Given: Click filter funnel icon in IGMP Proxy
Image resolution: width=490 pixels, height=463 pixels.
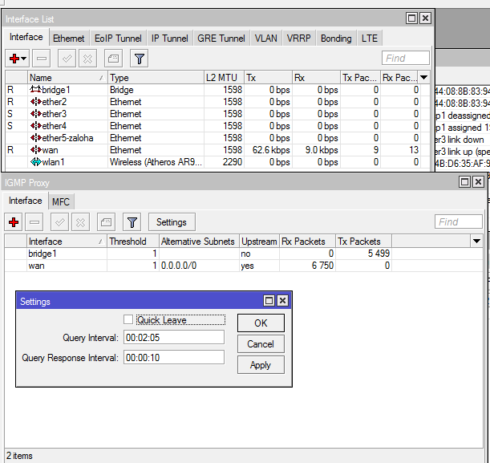Looking at the screenshot, I should point(132,222).
